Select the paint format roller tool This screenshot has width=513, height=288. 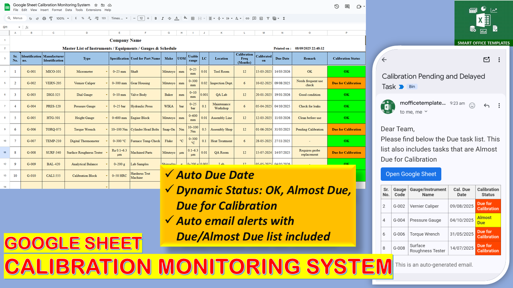click(50, 18)
